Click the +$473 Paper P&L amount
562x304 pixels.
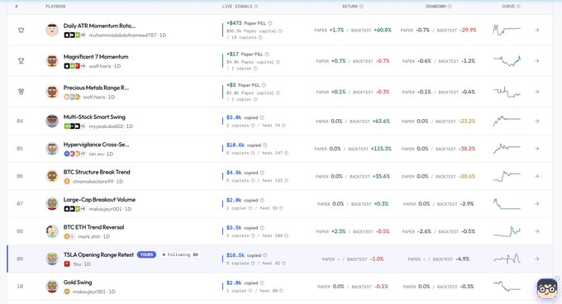234,23
